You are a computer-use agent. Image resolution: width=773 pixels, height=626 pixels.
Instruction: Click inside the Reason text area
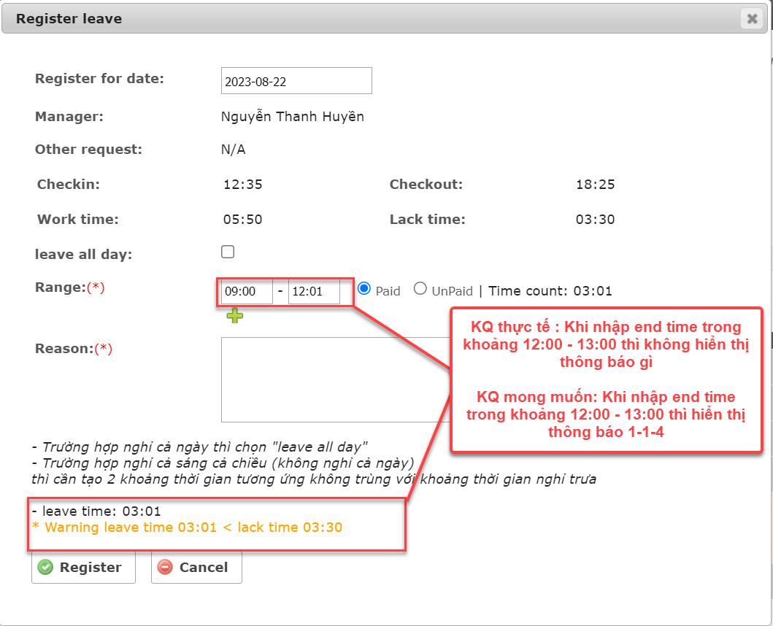(335, 379)
